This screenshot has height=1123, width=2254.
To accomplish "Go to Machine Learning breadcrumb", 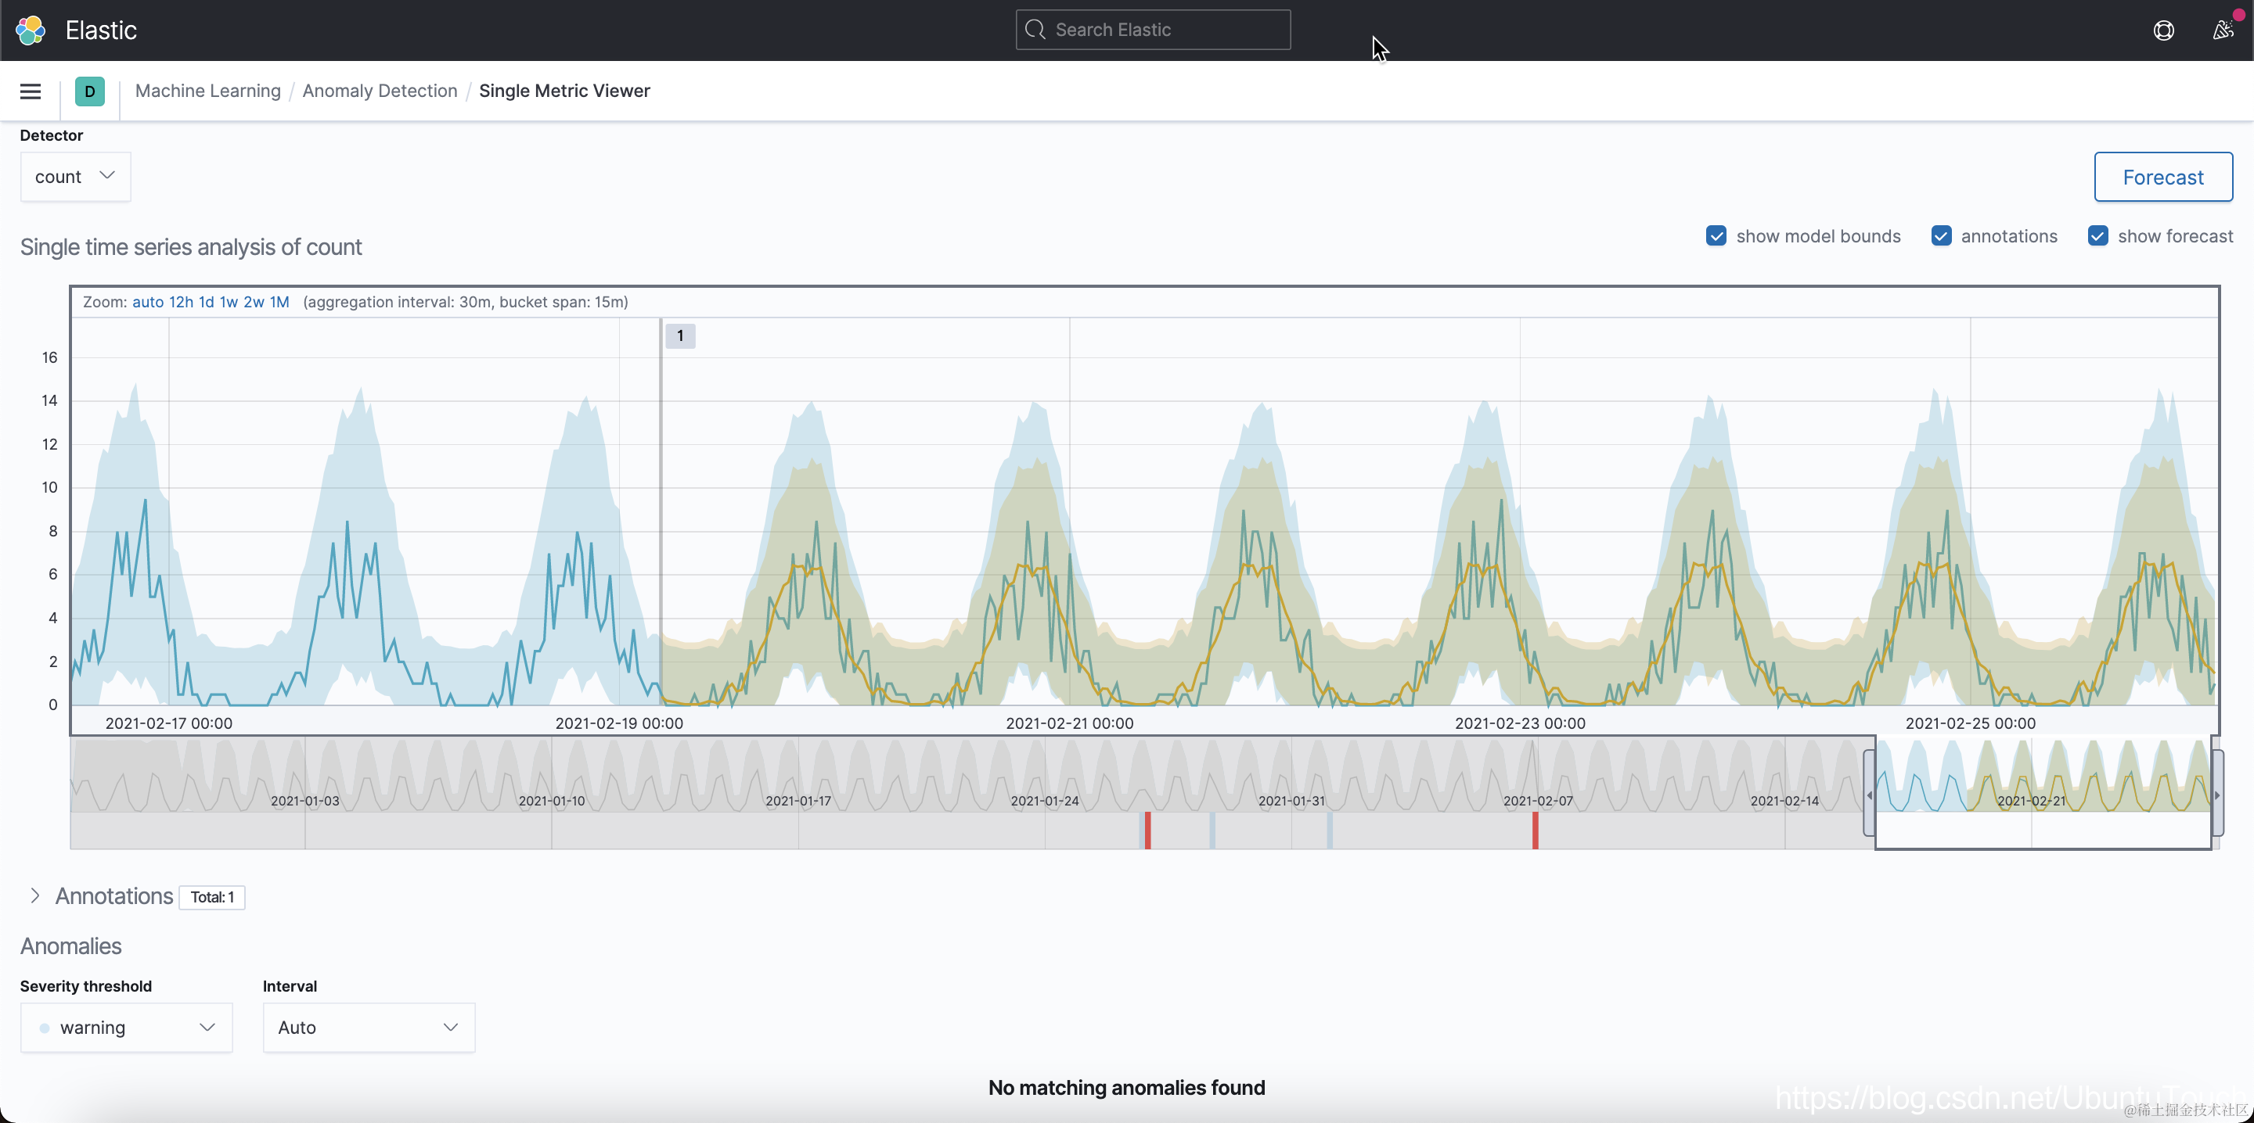I will [207, 91].
